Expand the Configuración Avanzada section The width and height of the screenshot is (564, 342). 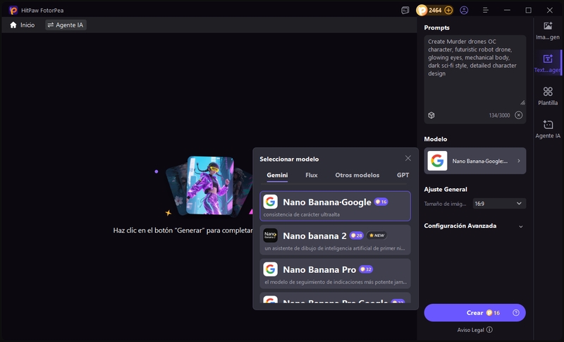click(520, 226)
